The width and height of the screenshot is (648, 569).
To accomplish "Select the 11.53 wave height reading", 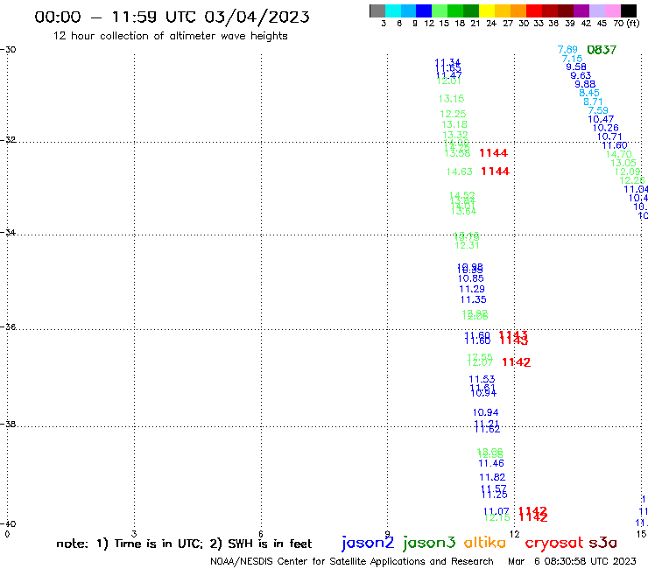I will [x=482, y=379].
